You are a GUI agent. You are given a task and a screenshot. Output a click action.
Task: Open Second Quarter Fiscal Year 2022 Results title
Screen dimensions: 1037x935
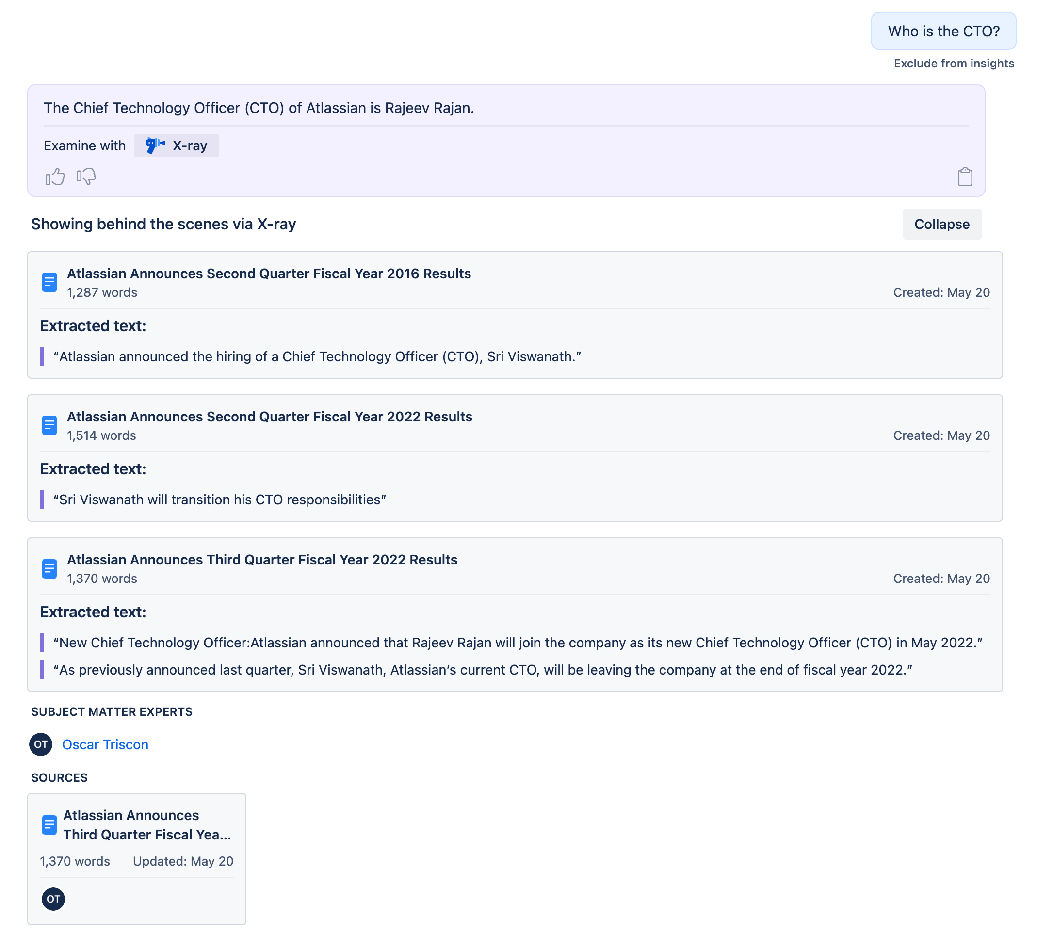[269, 417]
